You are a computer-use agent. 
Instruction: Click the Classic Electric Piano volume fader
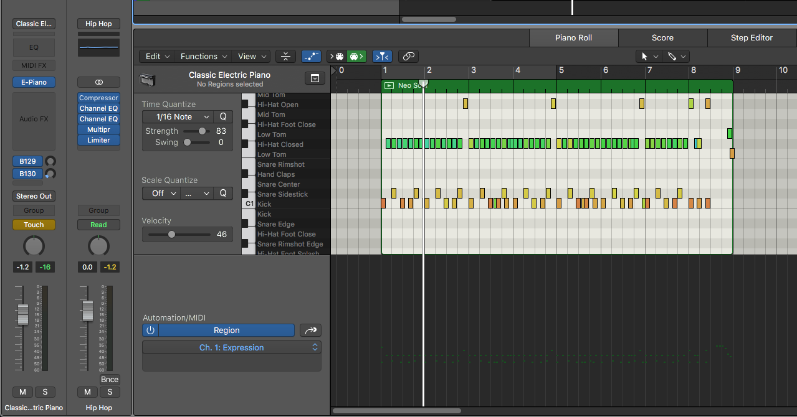[x=23, y=314]
